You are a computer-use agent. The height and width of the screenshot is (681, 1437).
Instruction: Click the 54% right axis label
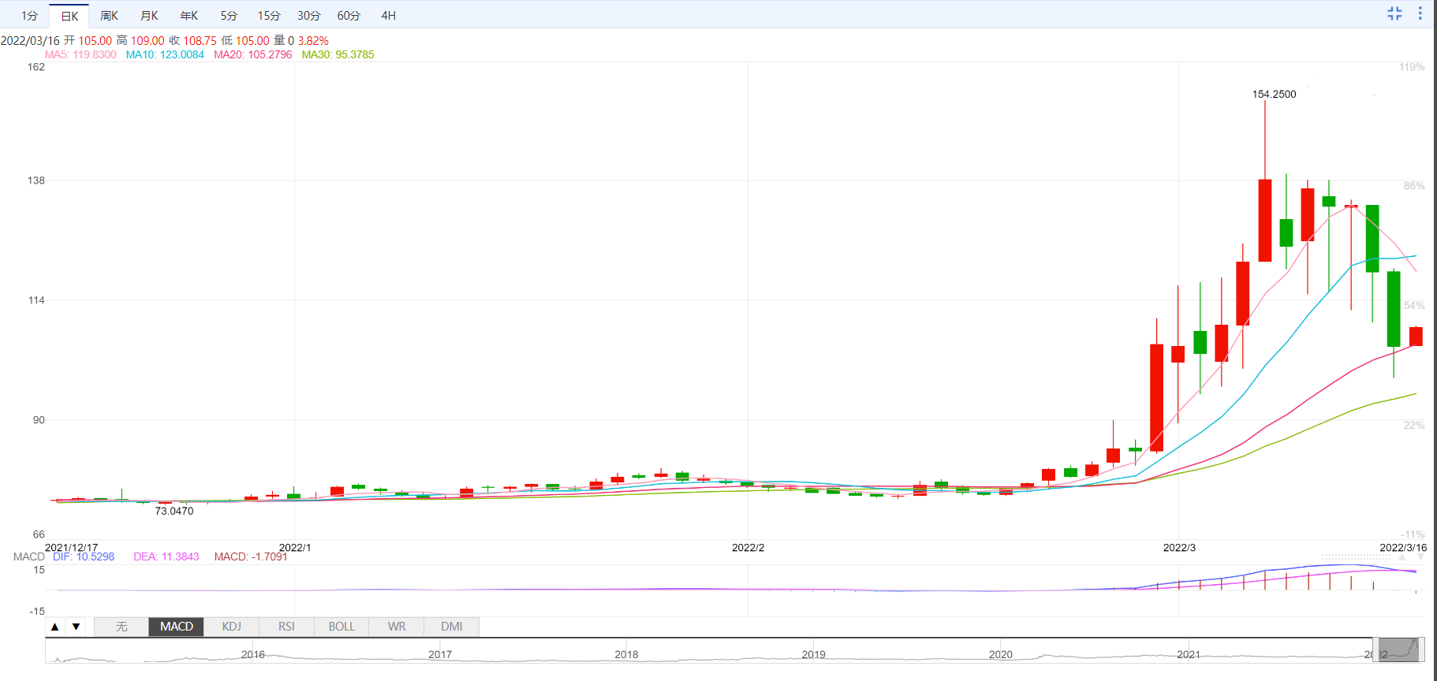1414,306
